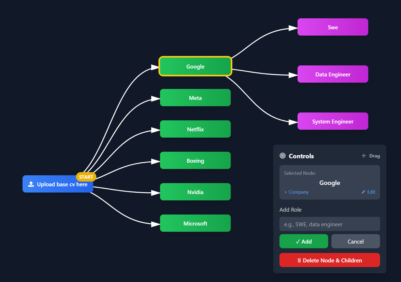Select the Data Engineer role node
401x282 pixels.
pos(333,74)
